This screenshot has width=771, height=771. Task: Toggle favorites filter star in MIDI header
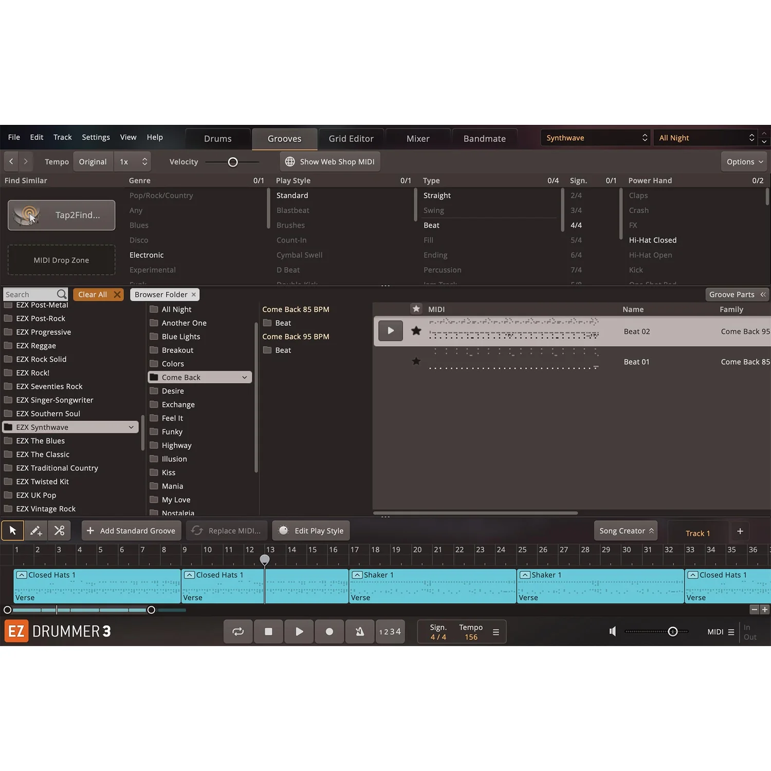[x=416, y=309]
